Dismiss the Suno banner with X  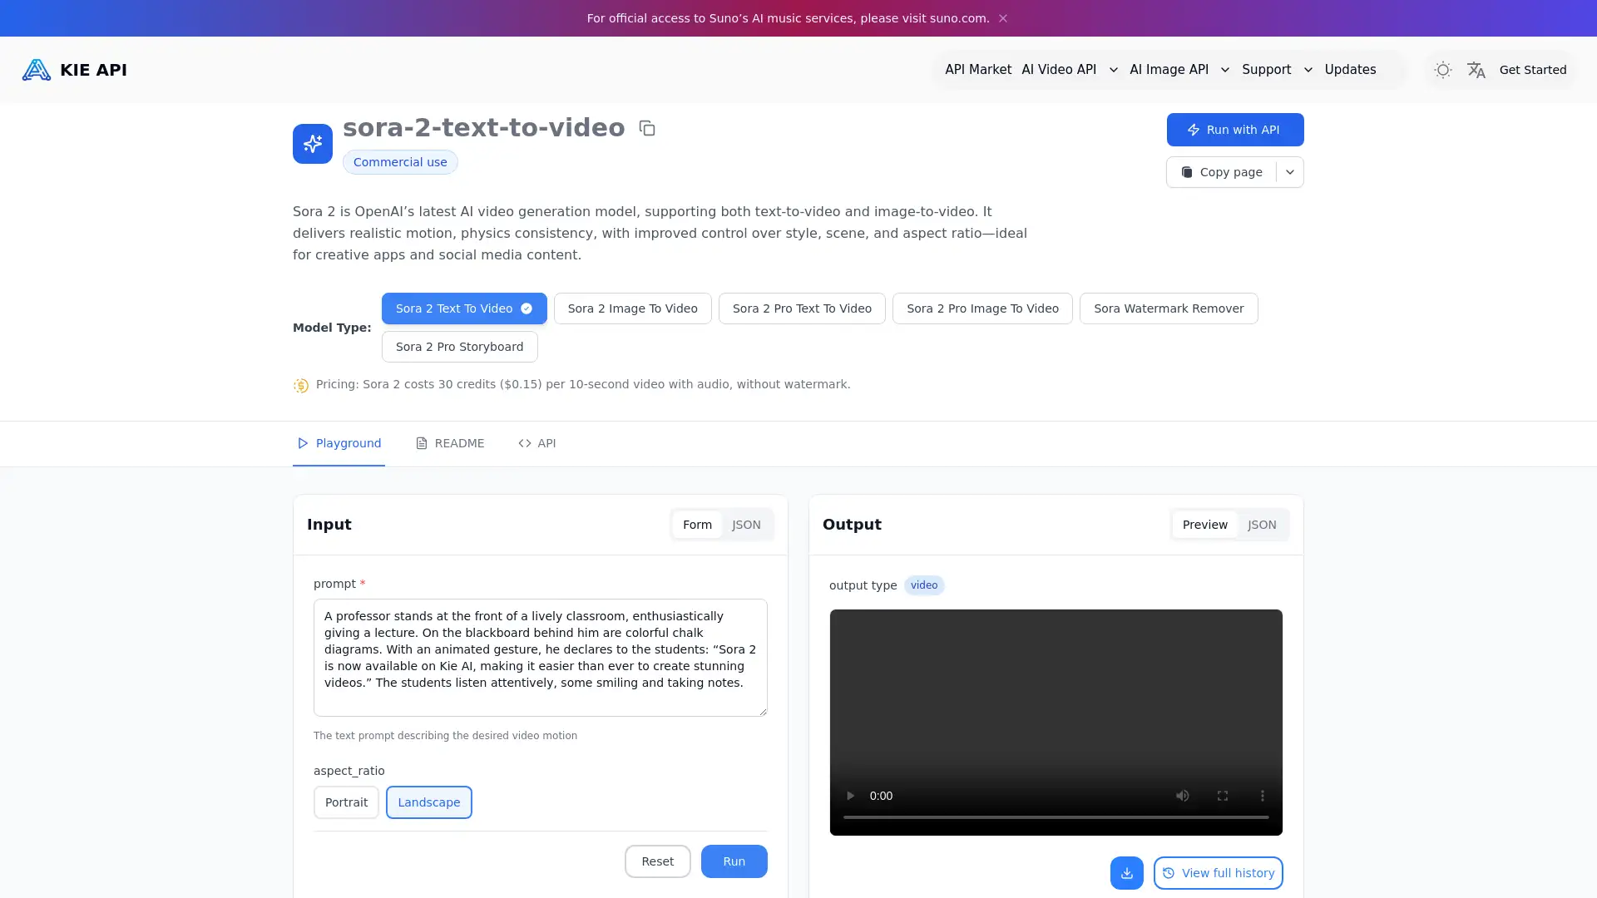click(1003, 18)
